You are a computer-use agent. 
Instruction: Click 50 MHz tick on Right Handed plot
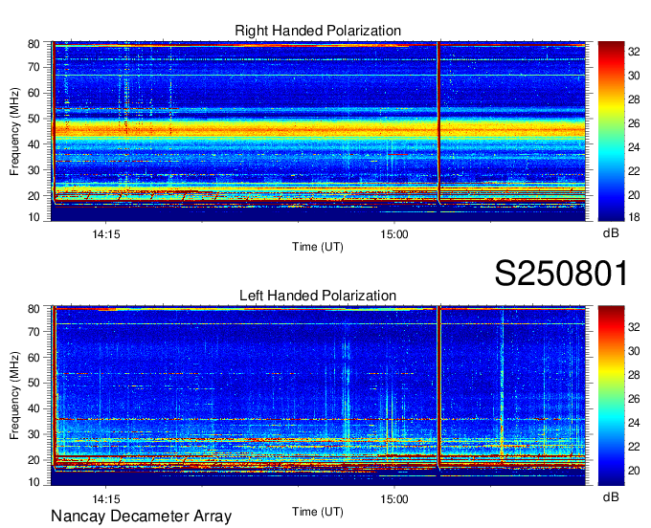(x=34, y=119)
